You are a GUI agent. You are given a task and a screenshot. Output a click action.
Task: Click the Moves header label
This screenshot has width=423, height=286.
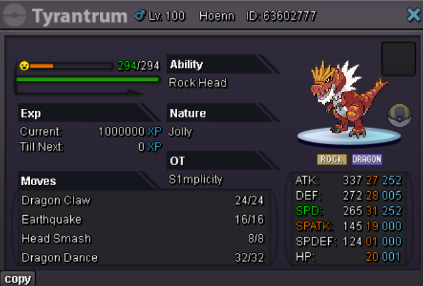[x=38, y=181]
